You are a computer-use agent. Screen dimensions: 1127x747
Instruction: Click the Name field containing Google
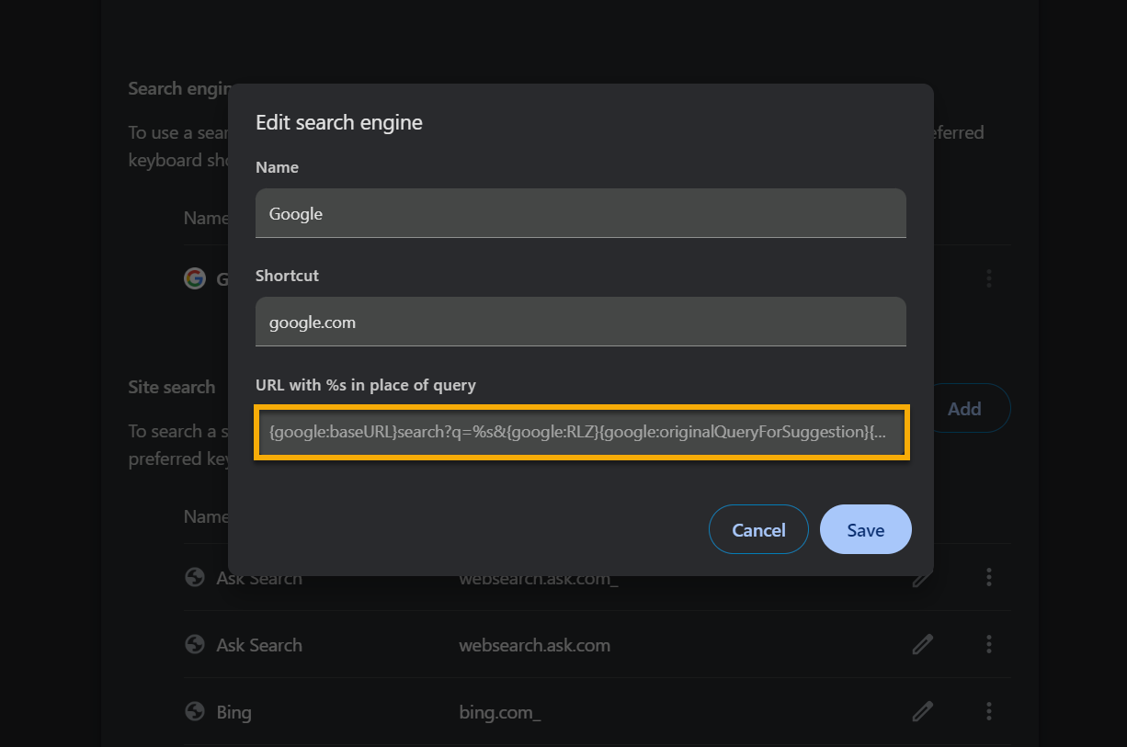pyautogui.click(x=581, y=213)
